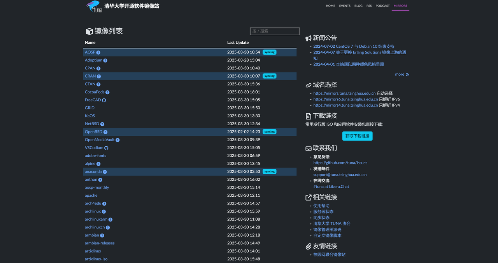
Task: Click the 镜像列表 cube icon
Action: [89, 31]
